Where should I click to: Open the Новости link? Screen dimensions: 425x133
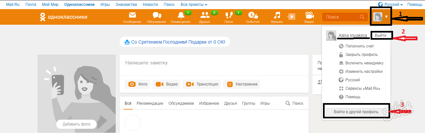[x=151, y=5]
